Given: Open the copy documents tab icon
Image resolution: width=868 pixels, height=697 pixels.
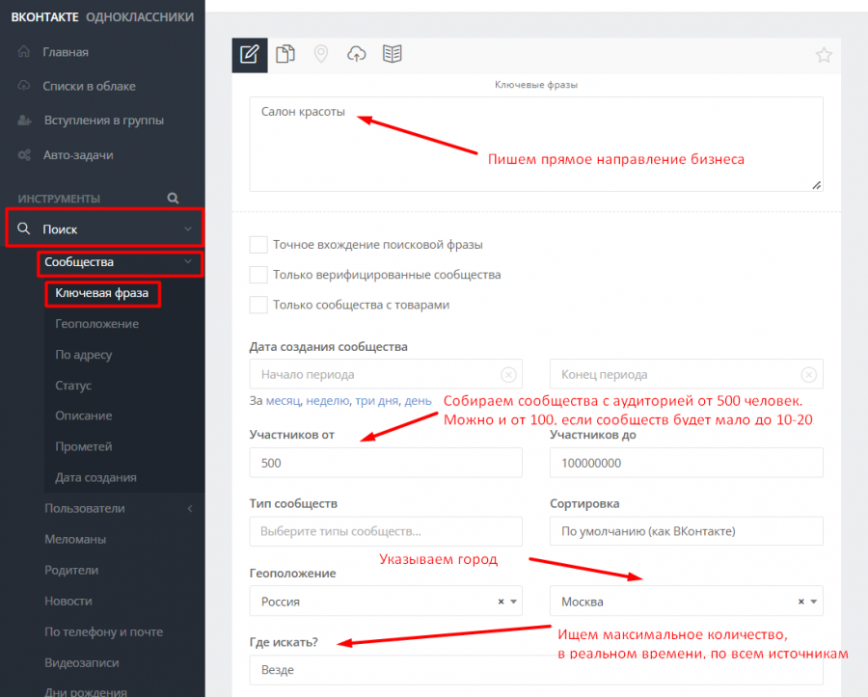Looking at the screenshot, I should [x=285, y=54].
